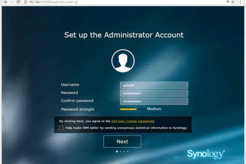The image size is (246, 164).
Task: Focus the Password input field
Action: click(x=154, y=93)
